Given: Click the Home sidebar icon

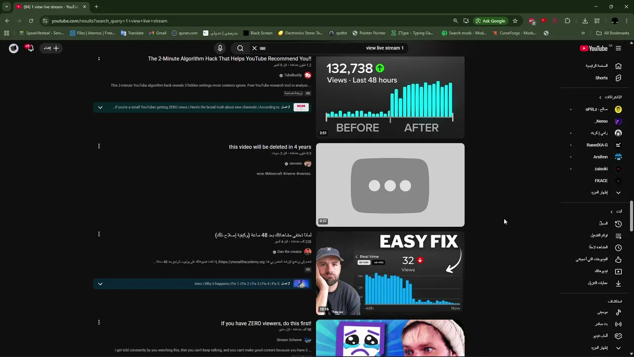Looking at the screenshot, I should pos(618,66).
